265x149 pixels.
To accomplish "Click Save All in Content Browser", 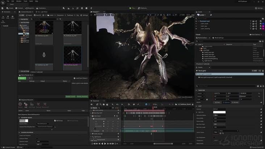I will point(37,15).
